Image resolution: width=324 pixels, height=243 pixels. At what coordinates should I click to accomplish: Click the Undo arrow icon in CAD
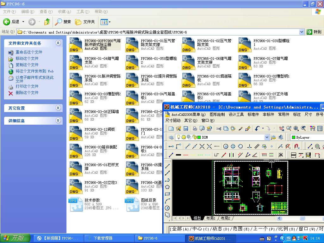[x=257, y=129]
